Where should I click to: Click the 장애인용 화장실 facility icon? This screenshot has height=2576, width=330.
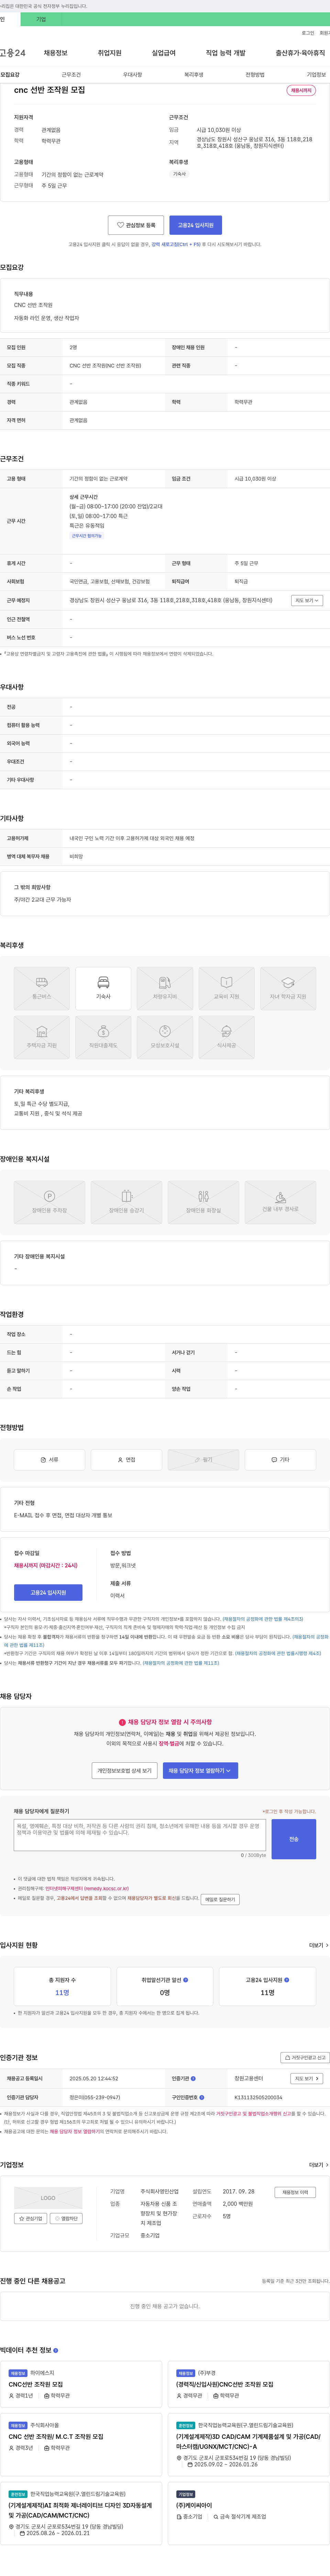click(x=203, y=1202)
